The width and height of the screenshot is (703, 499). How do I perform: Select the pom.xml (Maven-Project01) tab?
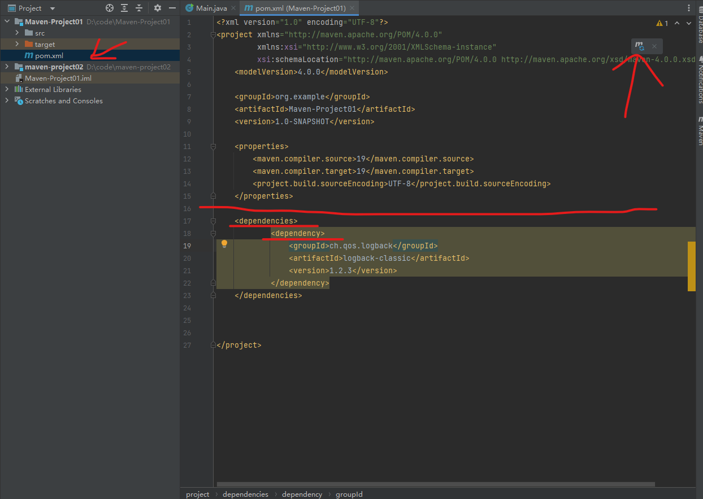click(x=300, y=8)
